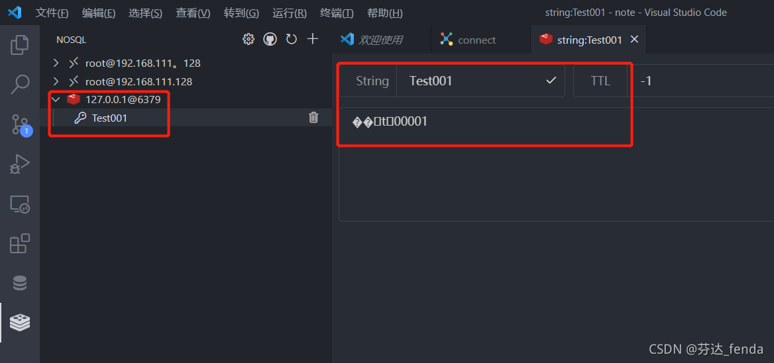Image resolution: width=774 pixels, height=363 pixels.
Task: Switch to the connect tab
Action: 481,40
